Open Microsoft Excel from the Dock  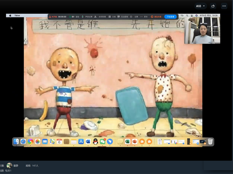pyautogui.click(x=128, y=142)
